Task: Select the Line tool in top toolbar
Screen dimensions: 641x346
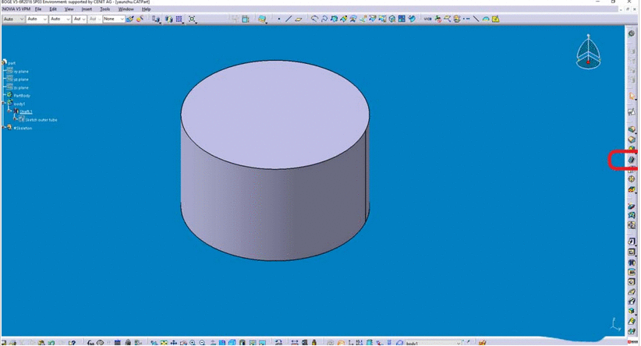Action: tap(289, 19)
